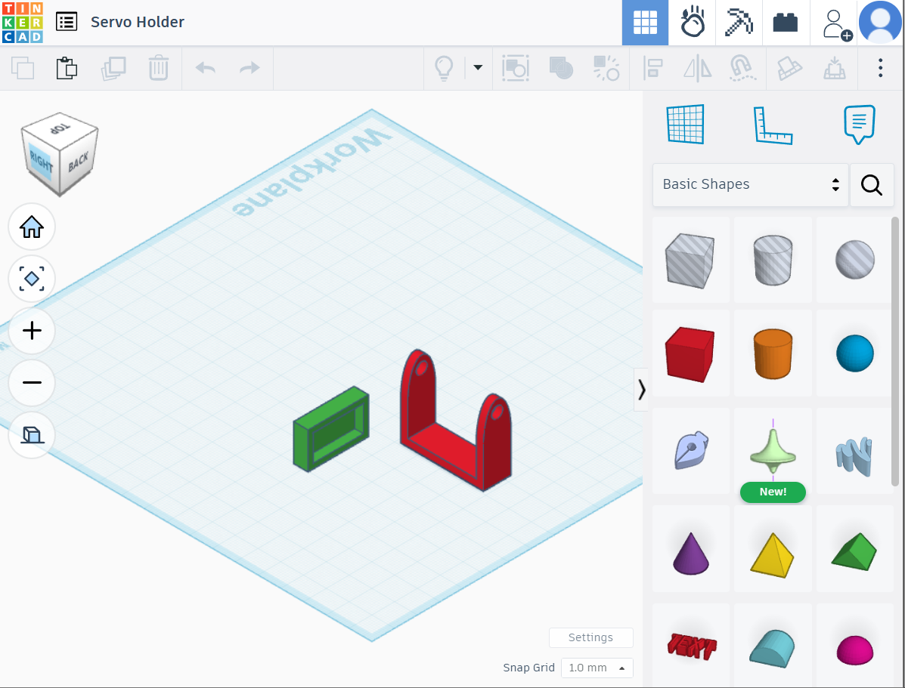
Task: Select the green rectangular frame object
Action: coord(331,429)
